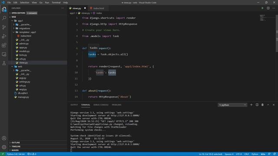Click 'Spaces: 4' indentation in status bar
Viewport: 278px width, 156px height.
[229, 154]
